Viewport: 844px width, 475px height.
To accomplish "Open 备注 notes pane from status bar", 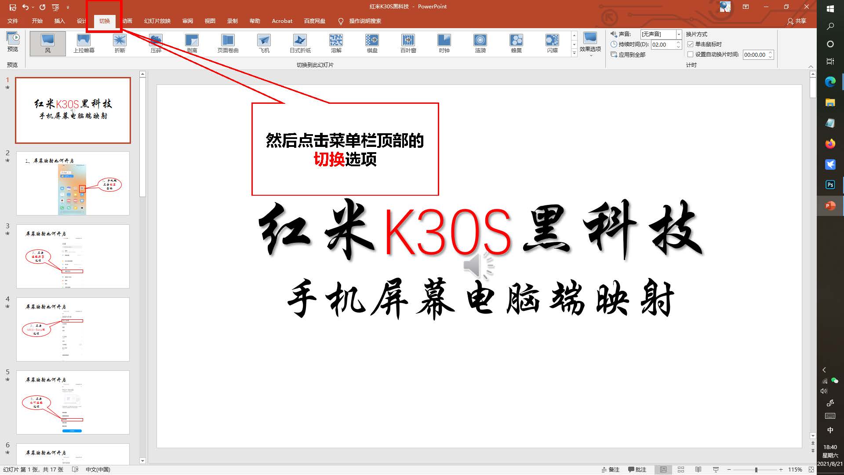I will [x=610, y=469].
